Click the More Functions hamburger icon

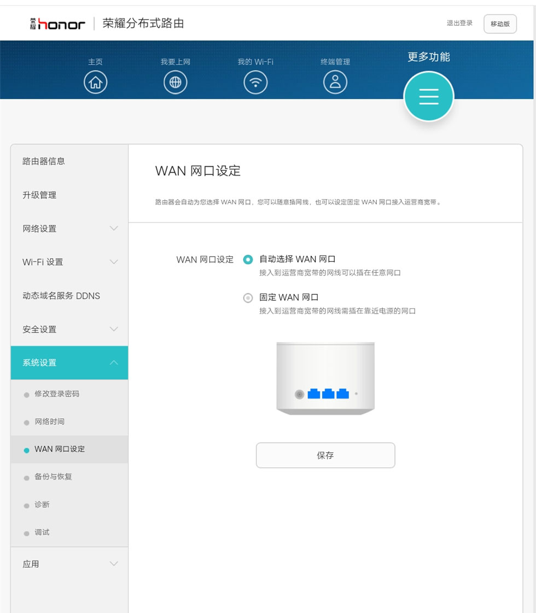pyautogui.click(x=428, y=96)
